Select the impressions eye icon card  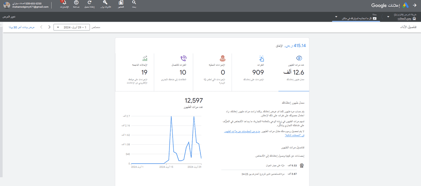(299, 58)
